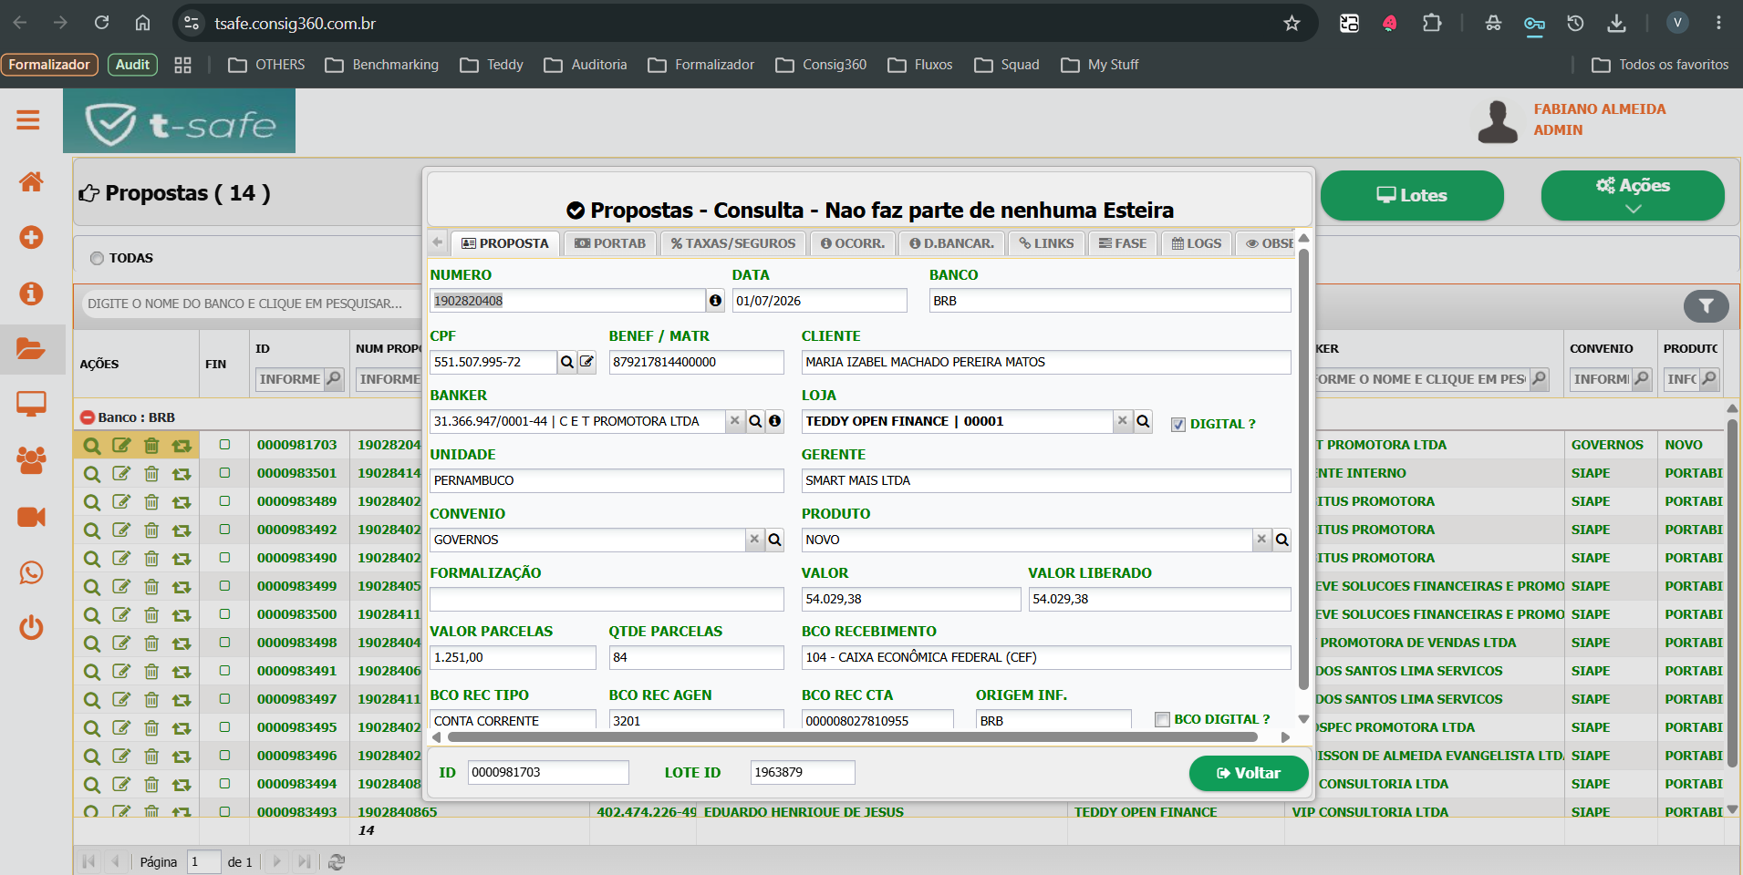
Task: Click info icon next to NUMERO field
Action: pyautogui.click(x=716, y=301)
